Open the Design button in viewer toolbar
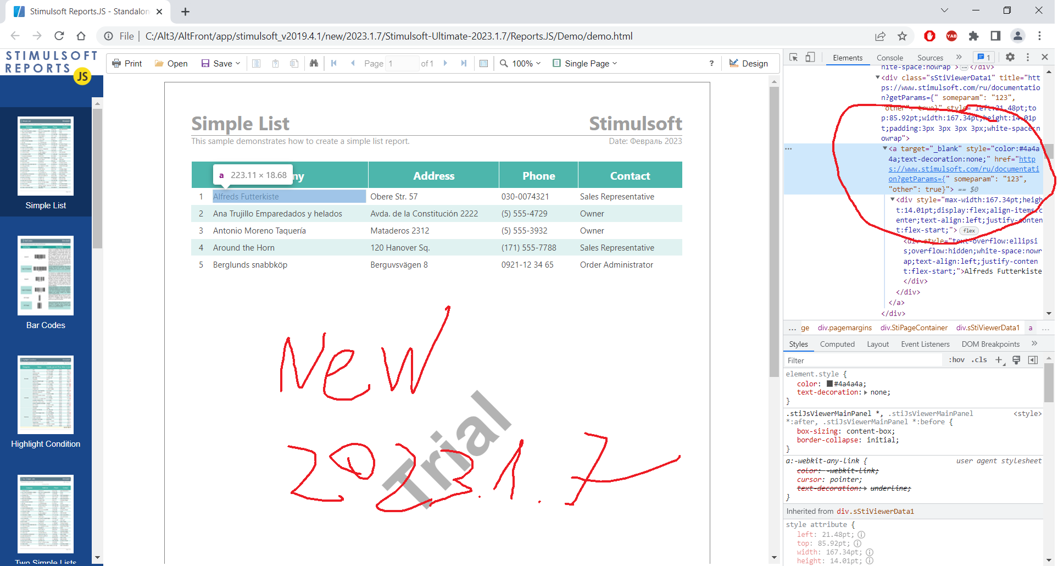 pyautogui.click(x=749, y=63)
